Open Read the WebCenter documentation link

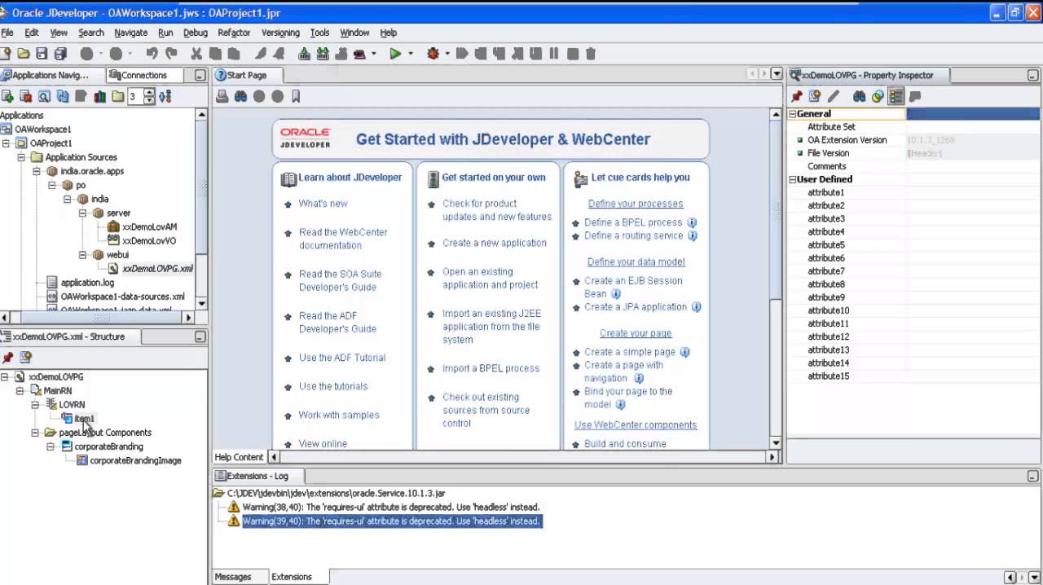click(343, 239)
